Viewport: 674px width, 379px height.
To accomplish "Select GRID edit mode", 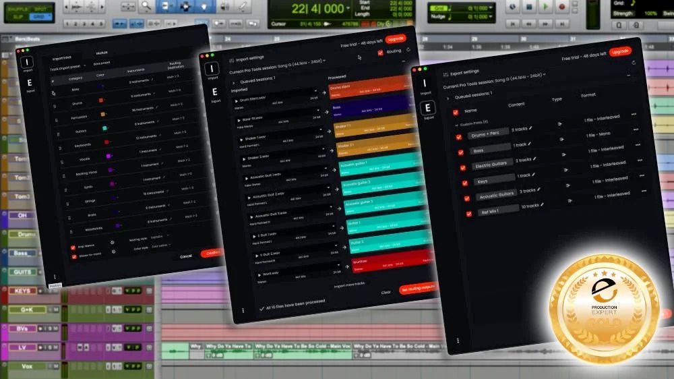I will click(39, 16).
